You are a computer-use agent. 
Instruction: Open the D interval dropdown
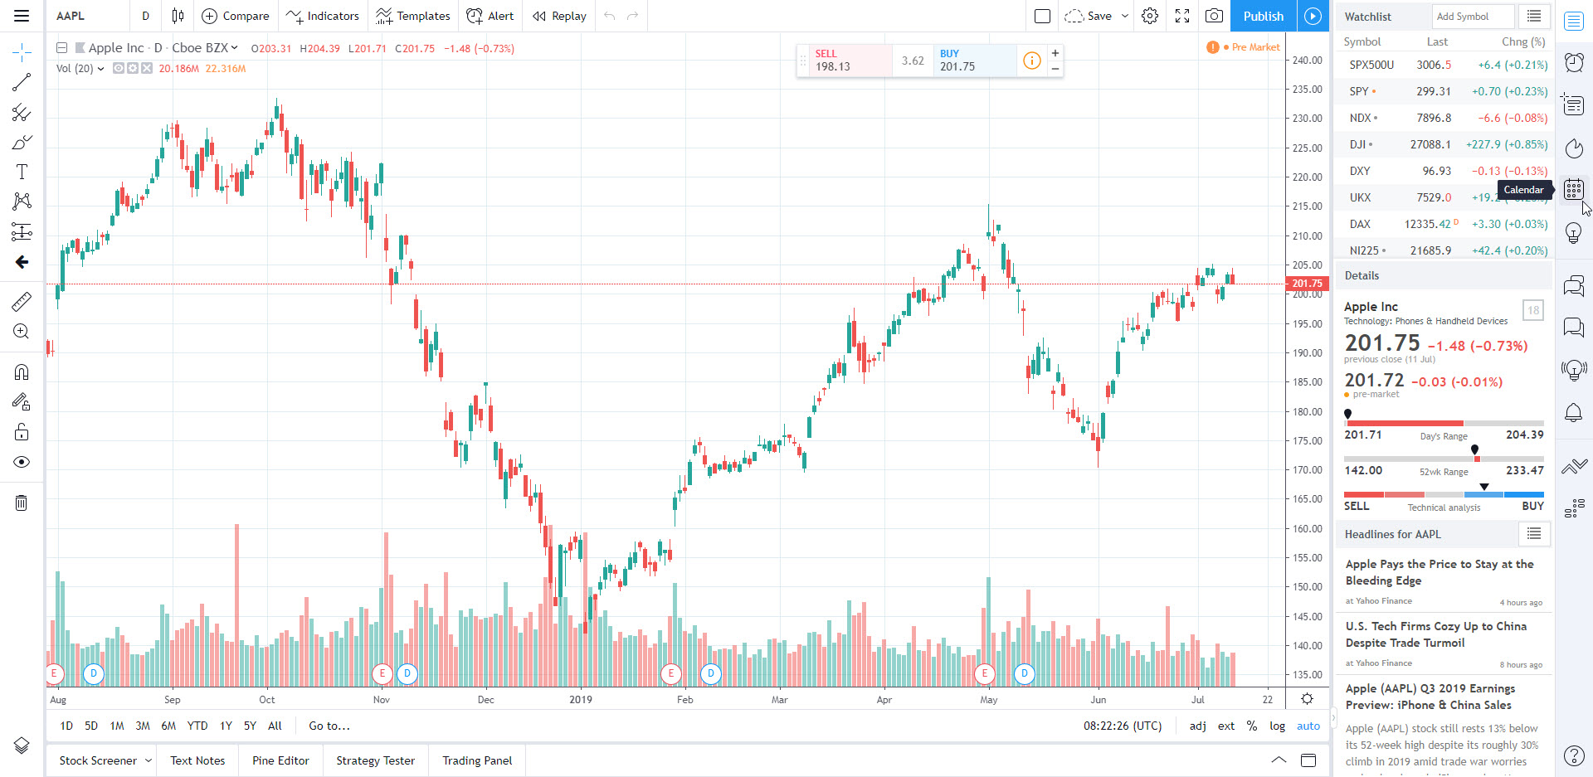point(145,16)
